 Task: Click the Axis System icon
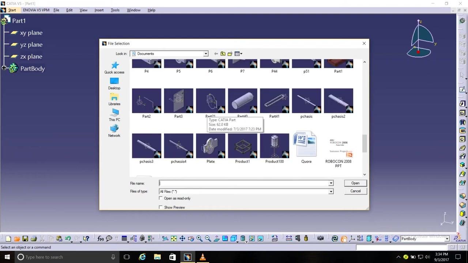pos(352,239)
